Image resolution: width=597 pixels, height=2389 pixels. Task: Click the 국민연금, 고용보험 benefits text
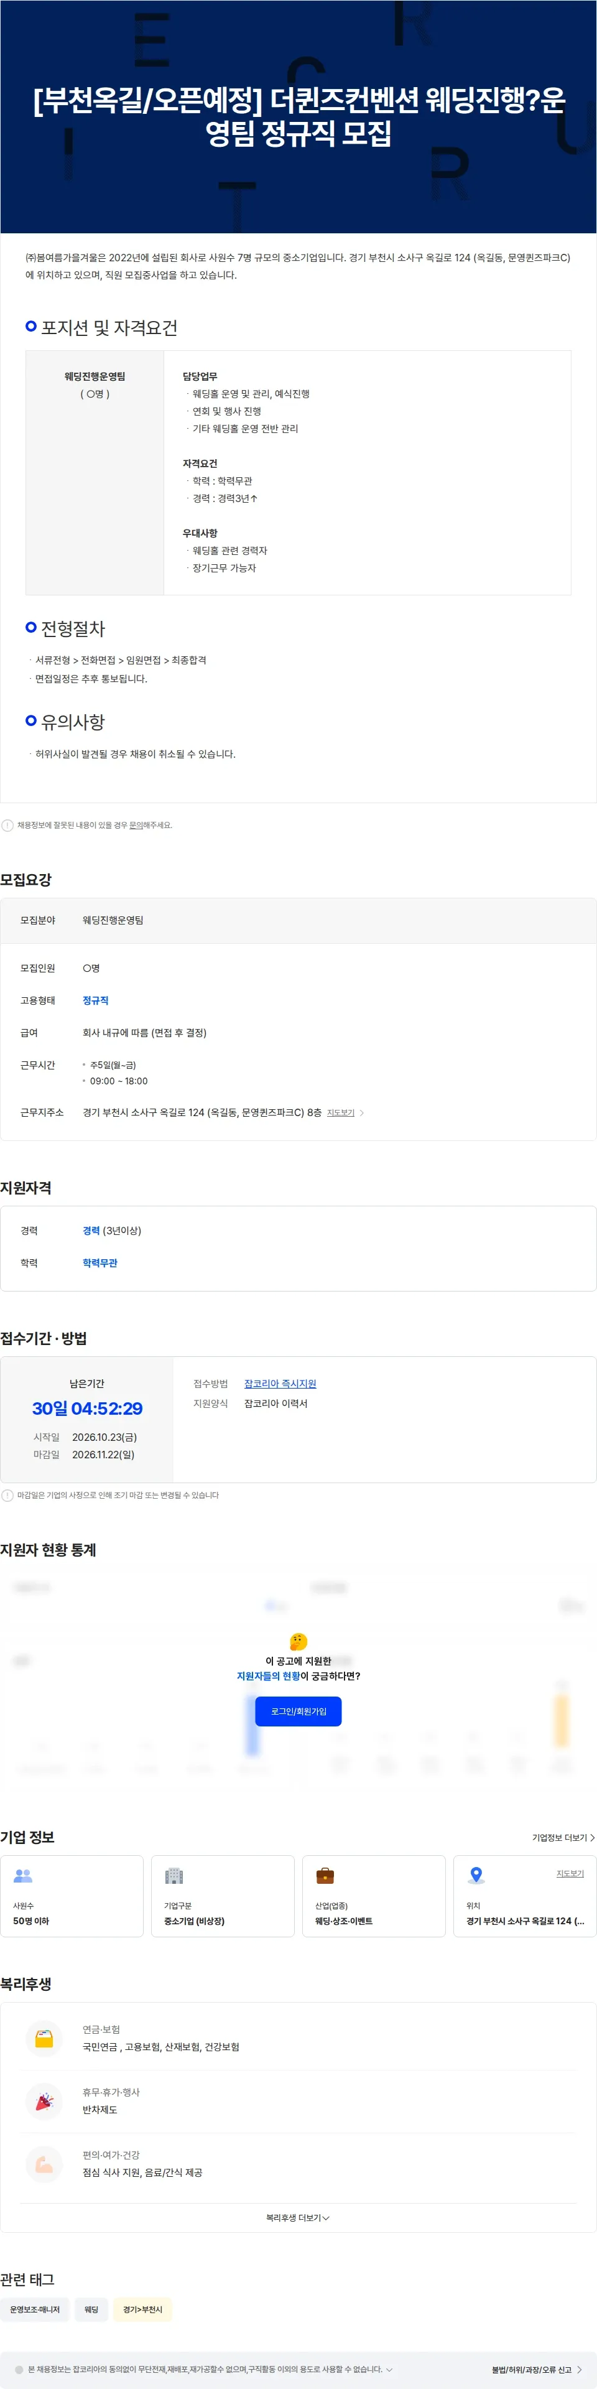[x=160, y=2047]
